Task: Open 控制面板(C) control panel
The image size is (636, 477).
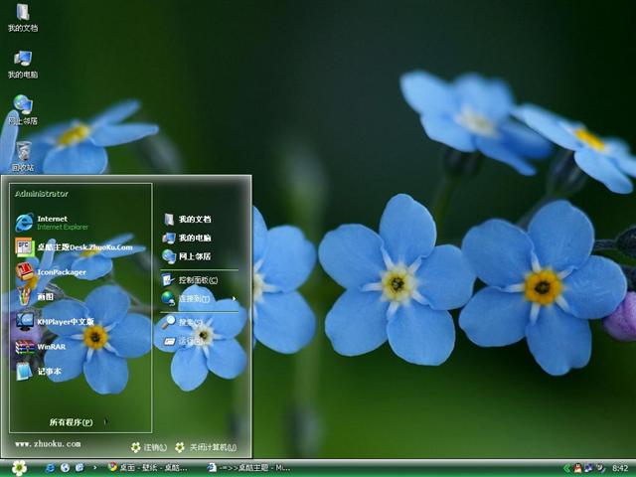Action: click(190, 280)
